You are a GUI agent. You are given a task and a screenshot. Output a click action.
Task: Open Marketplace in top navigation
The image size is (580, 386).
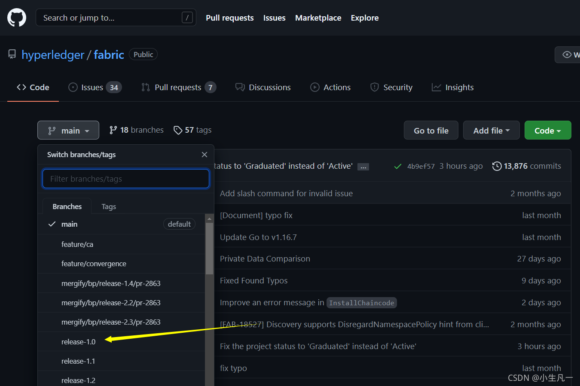pyautogui.click(x=318, y=18)
